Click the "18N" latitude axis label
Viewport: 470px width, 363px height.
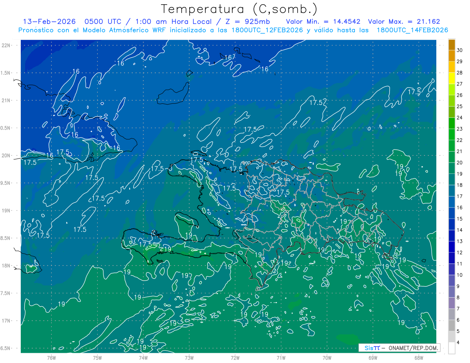pyautogui.click(x=6, y=265)
